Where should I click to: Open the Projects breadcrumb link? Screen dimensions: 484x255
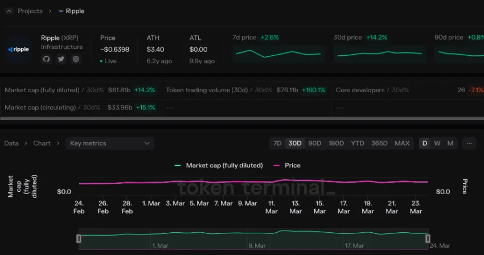click(x=30, y=11)
